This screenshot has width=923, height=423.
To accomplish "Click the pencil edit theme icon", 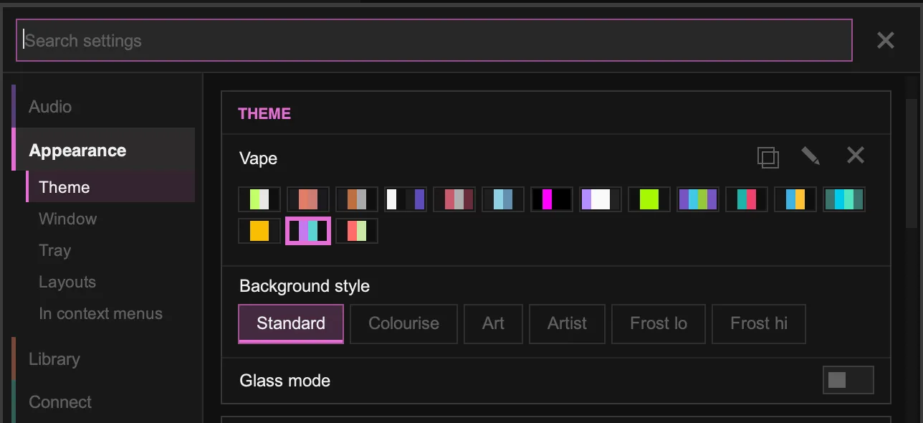I will pos(810,156).
